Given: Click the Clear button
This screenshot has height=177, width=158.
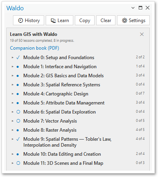Looking at the screenshot, I should pos(106,20).
